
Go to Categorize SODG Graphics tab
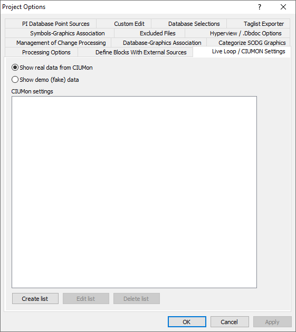pos(248,43)
